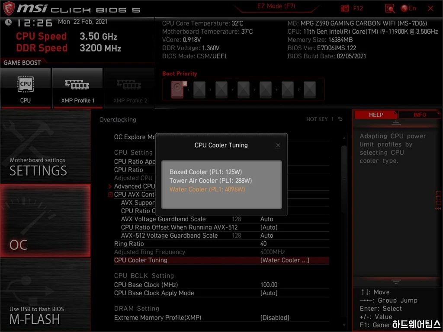Open M-FLASH BIOS flashing section
Screen dimensions: 443x332
pos(45,295)
